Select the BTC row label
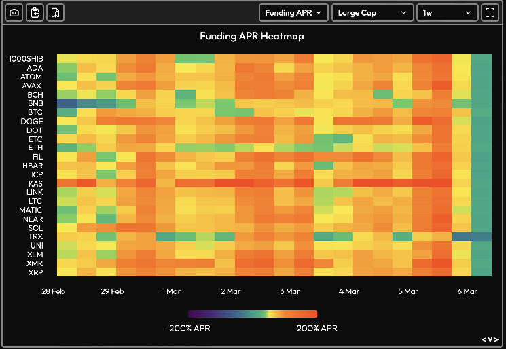This screenshot has height=349, width=506. [35, 112]
